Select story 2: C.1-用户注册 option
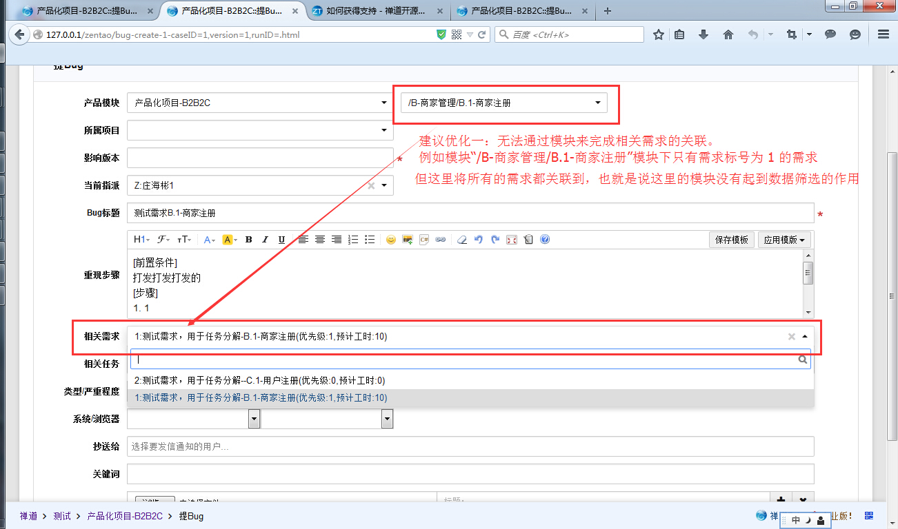This screenshot has height=529, width=898. 470,380
